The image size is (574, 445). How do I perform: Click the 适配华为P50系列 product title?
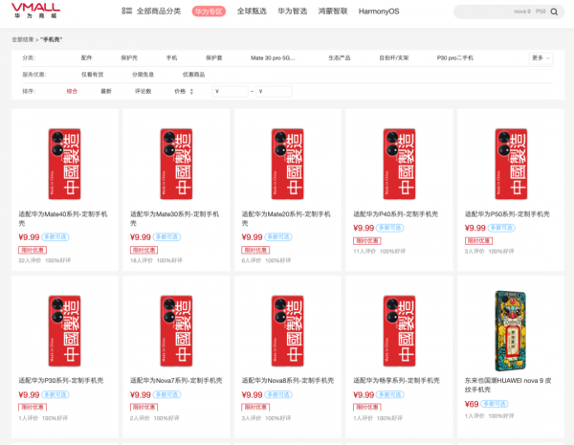tap(507, 214)
